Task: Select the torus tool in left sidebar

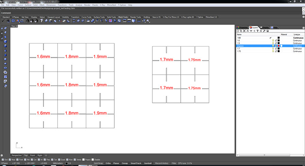Action: 5,68
